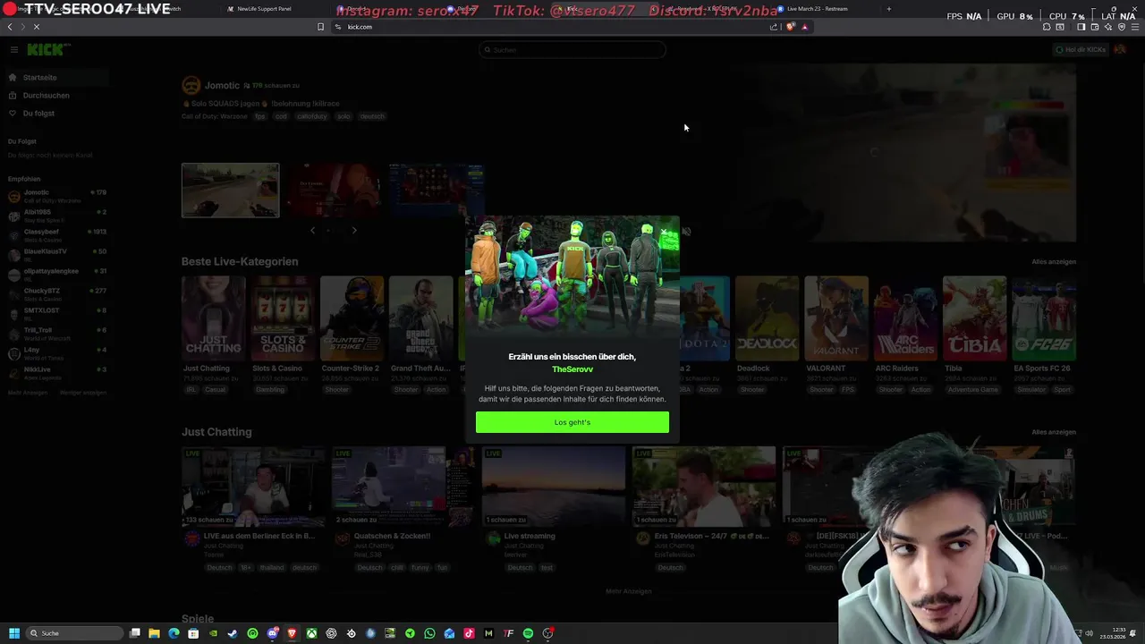
Task: Open recommended channel BlaueKlausTV
Action: coord(57,255)
